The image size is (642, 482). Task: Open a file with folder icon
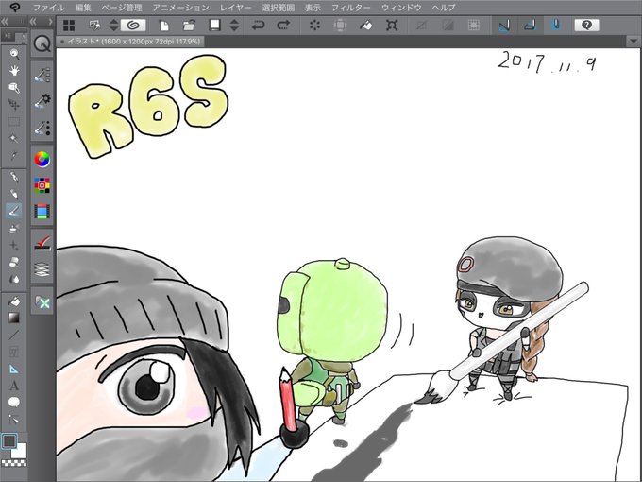189,26
